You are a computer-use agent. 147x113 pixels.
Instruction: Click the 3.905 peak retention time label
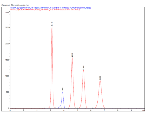coord(63,90)
